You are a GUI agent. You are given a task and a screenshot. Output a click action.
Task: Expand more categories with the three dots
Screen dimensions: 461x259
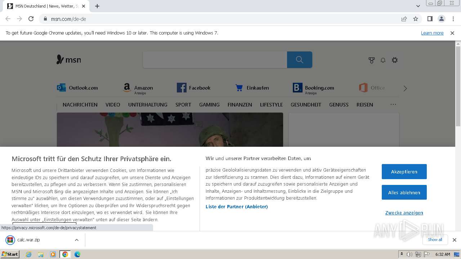tap(393, 104)
